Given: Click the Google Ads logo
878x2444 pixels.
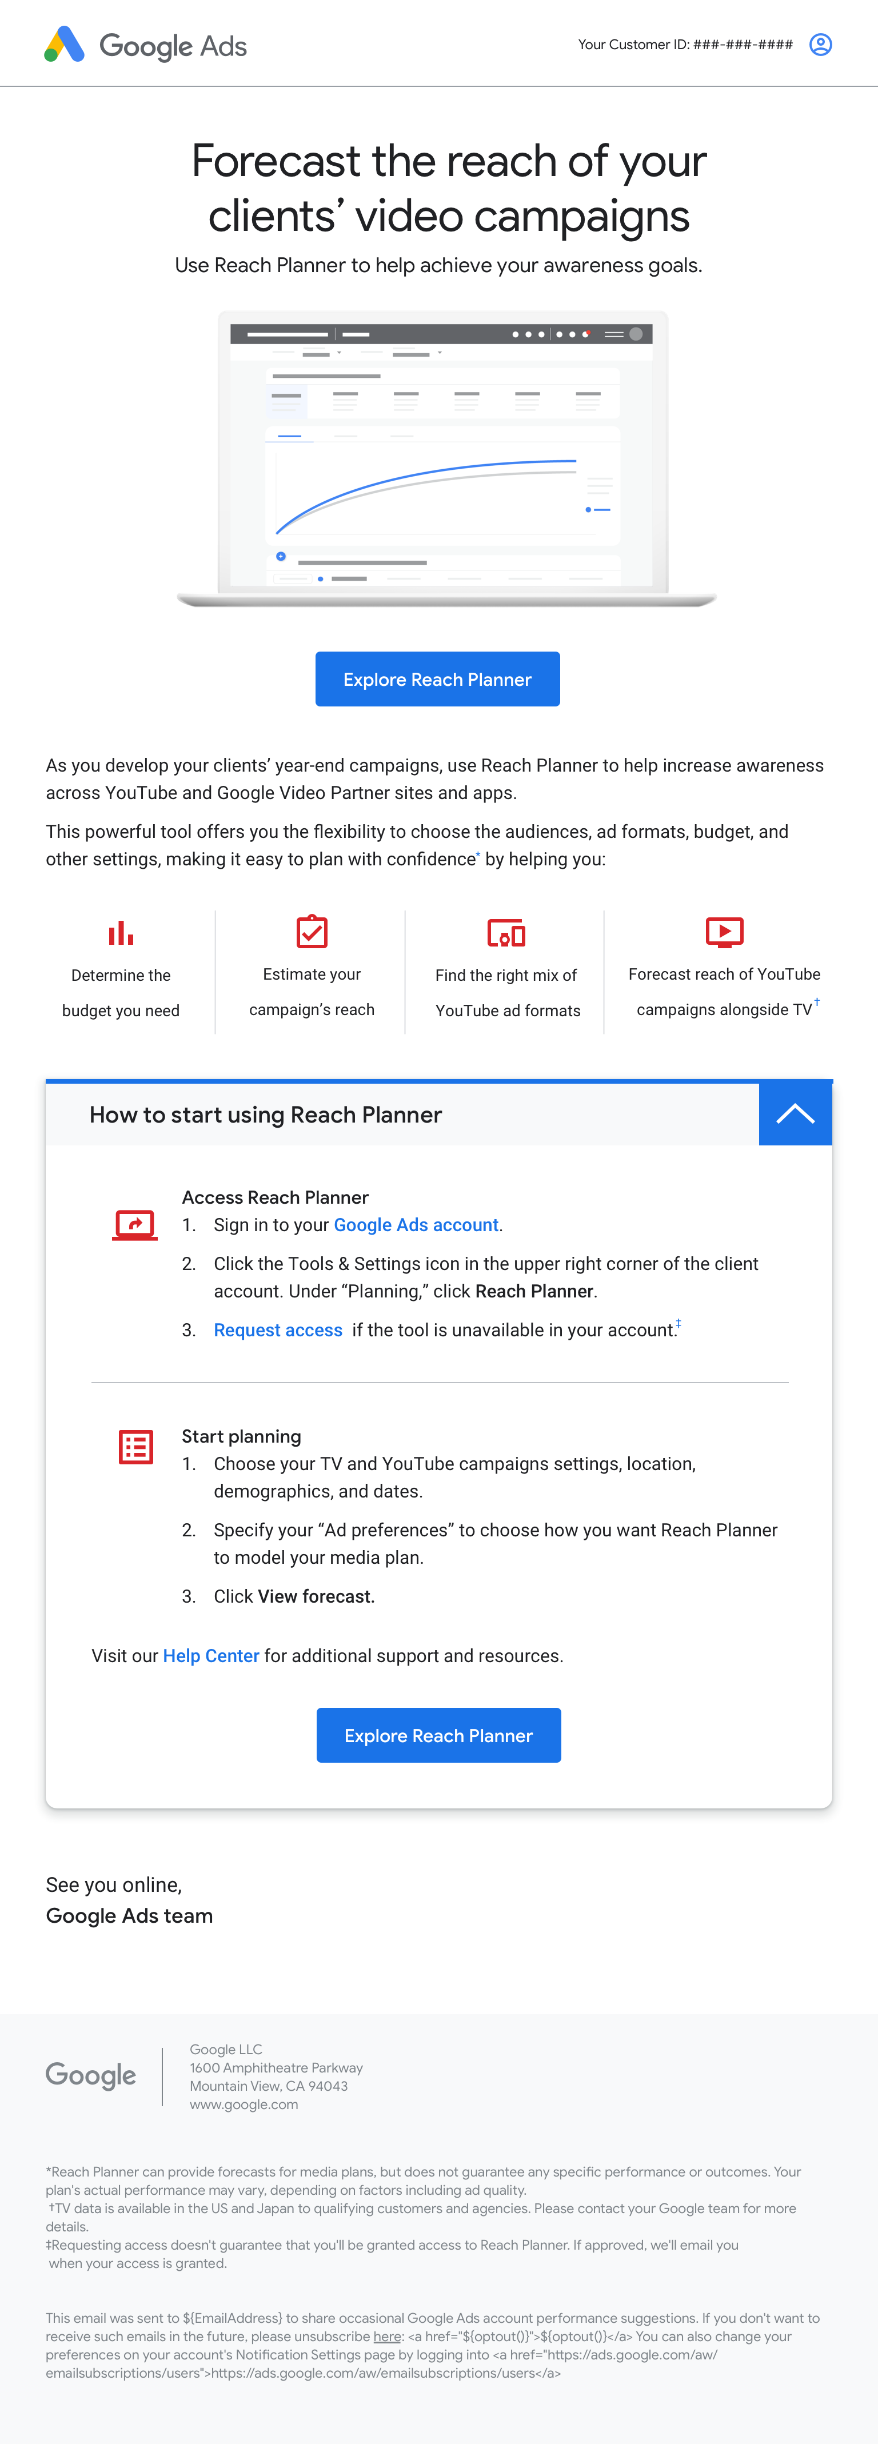Looking at the screenshot, I should click(x=145, y=45).
